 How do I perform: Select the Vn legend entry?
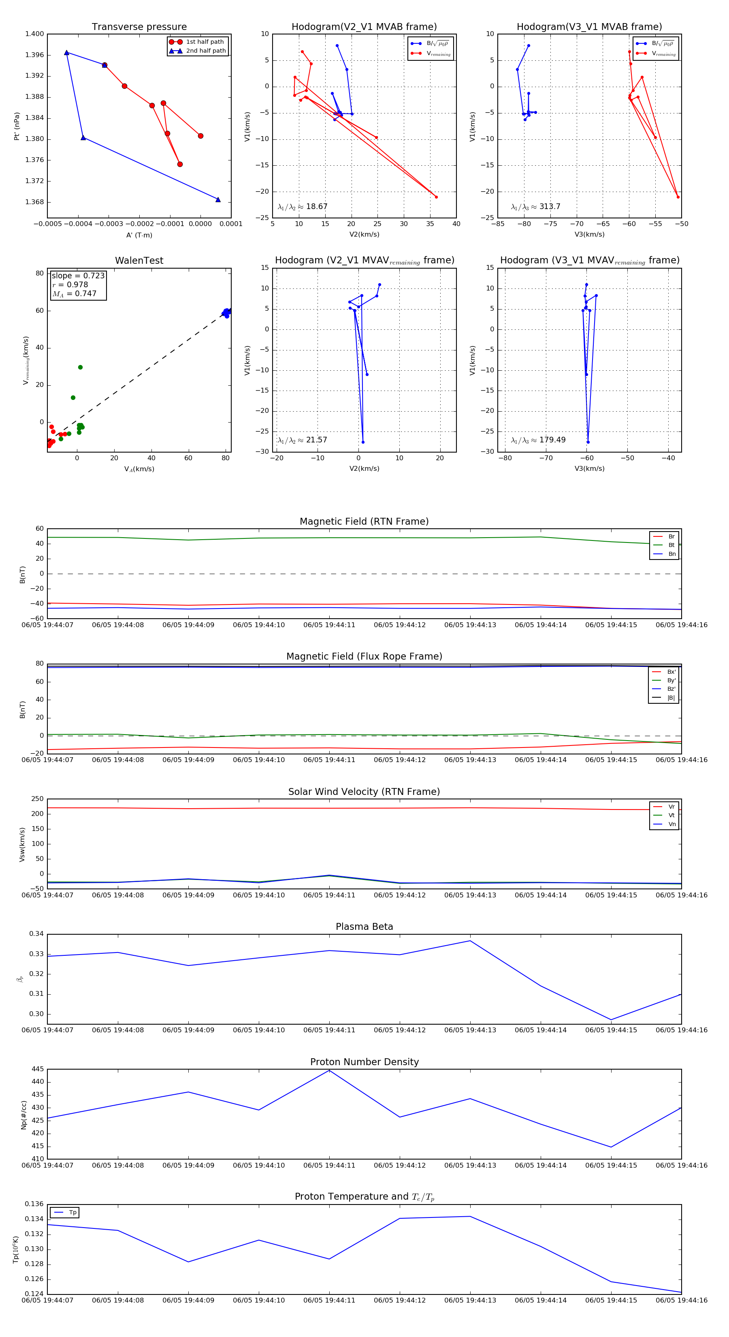coord(664,824)
